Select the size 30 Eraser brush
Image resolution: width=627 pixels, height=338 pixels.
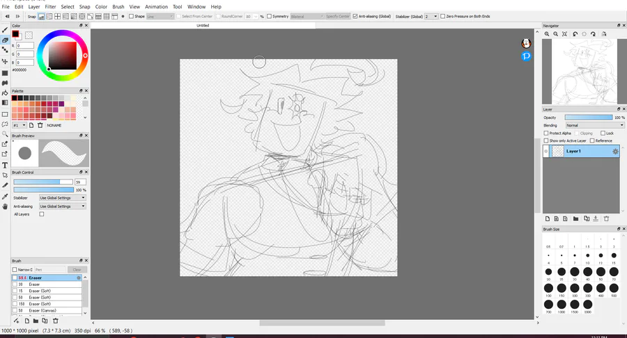[x=47, y=284]
